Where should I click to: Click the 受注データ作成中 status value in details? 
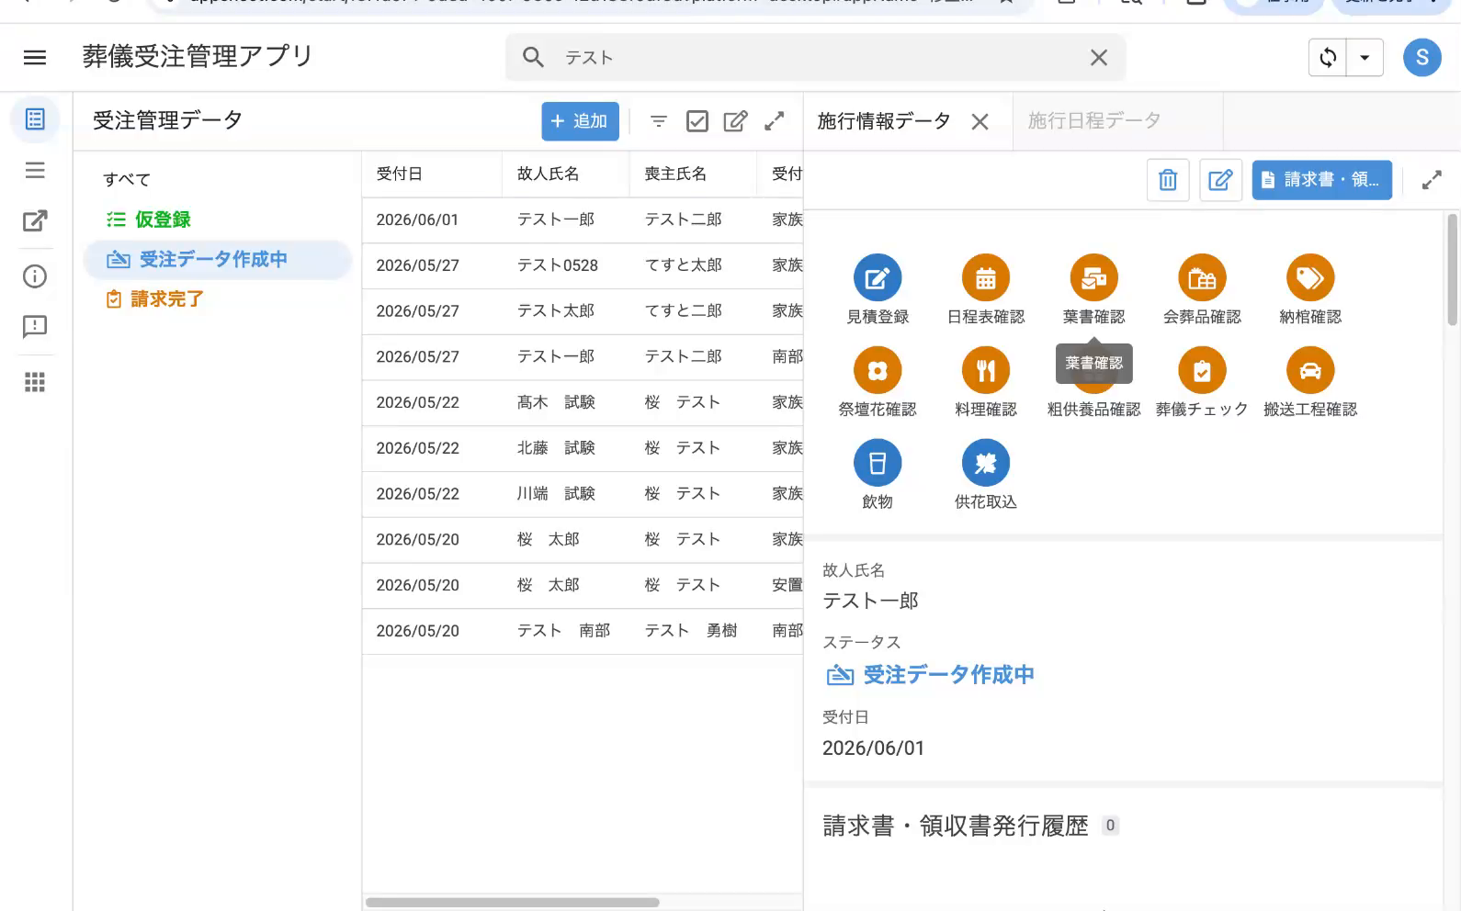930,675
